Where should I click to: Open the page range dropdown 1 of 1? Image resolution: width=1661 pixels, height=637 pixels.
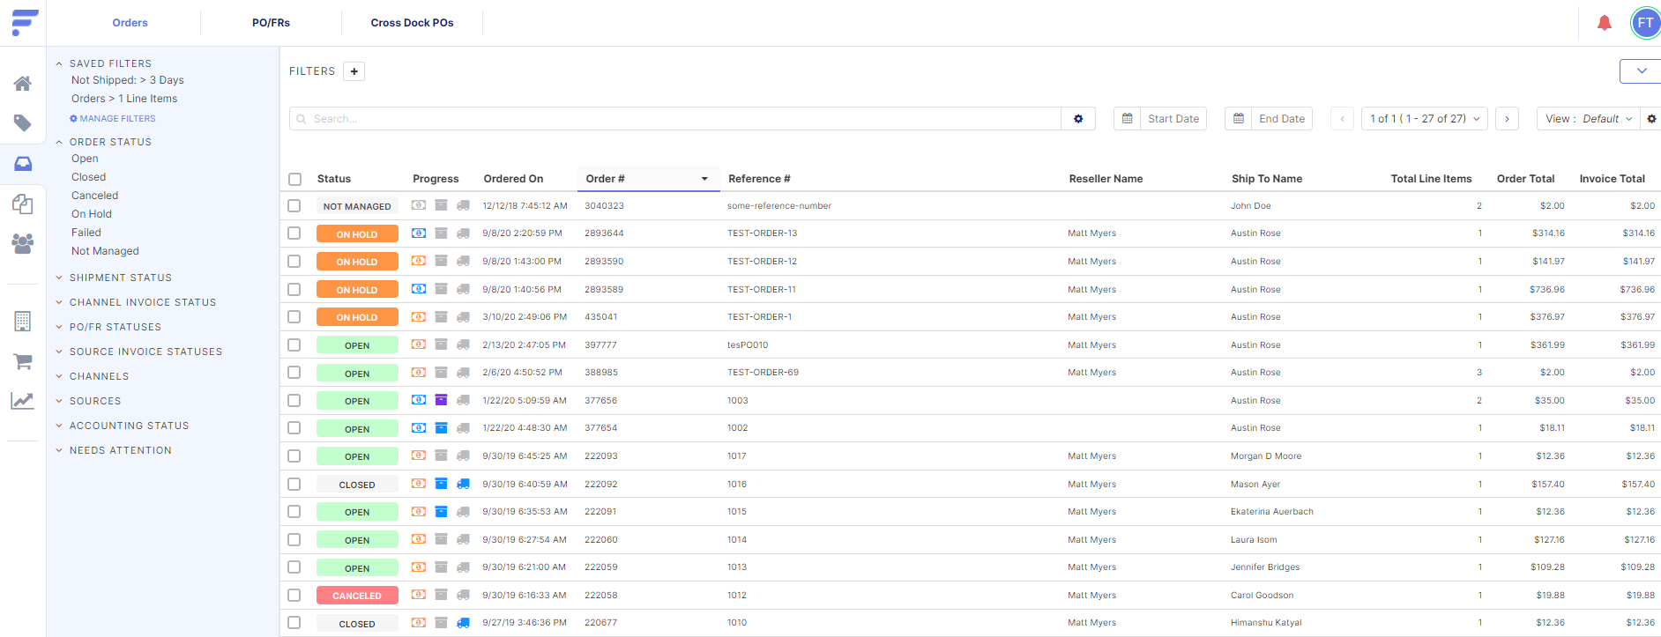click(1425, 119)
